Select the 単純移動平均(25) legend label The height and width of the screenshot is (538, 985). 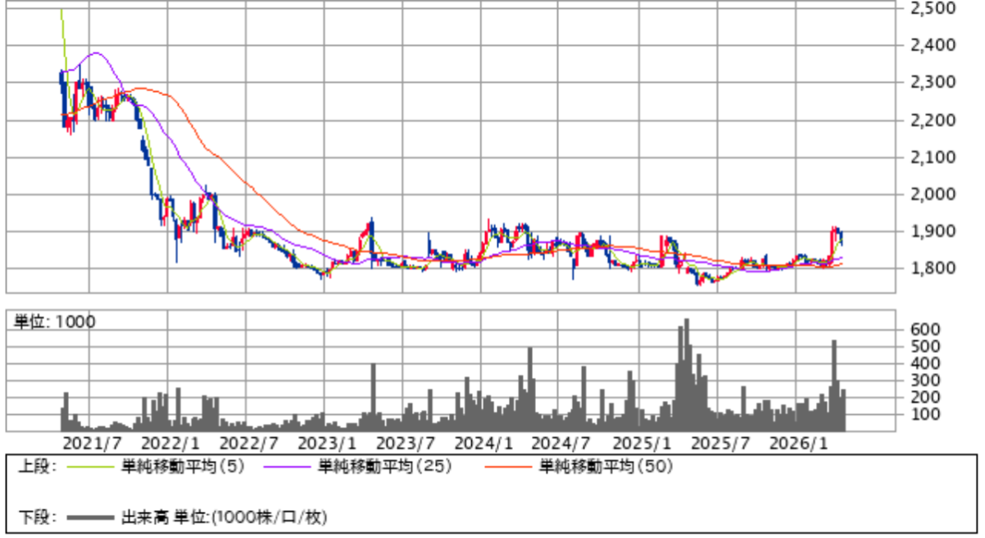pyautogui.click(x=384, y=467)
